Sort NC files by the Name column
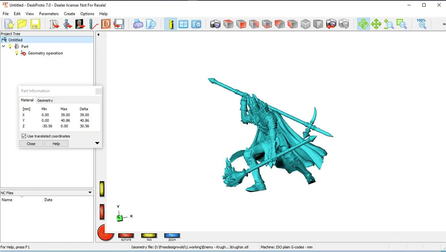The image size is (446, 252). coord(21,200)
